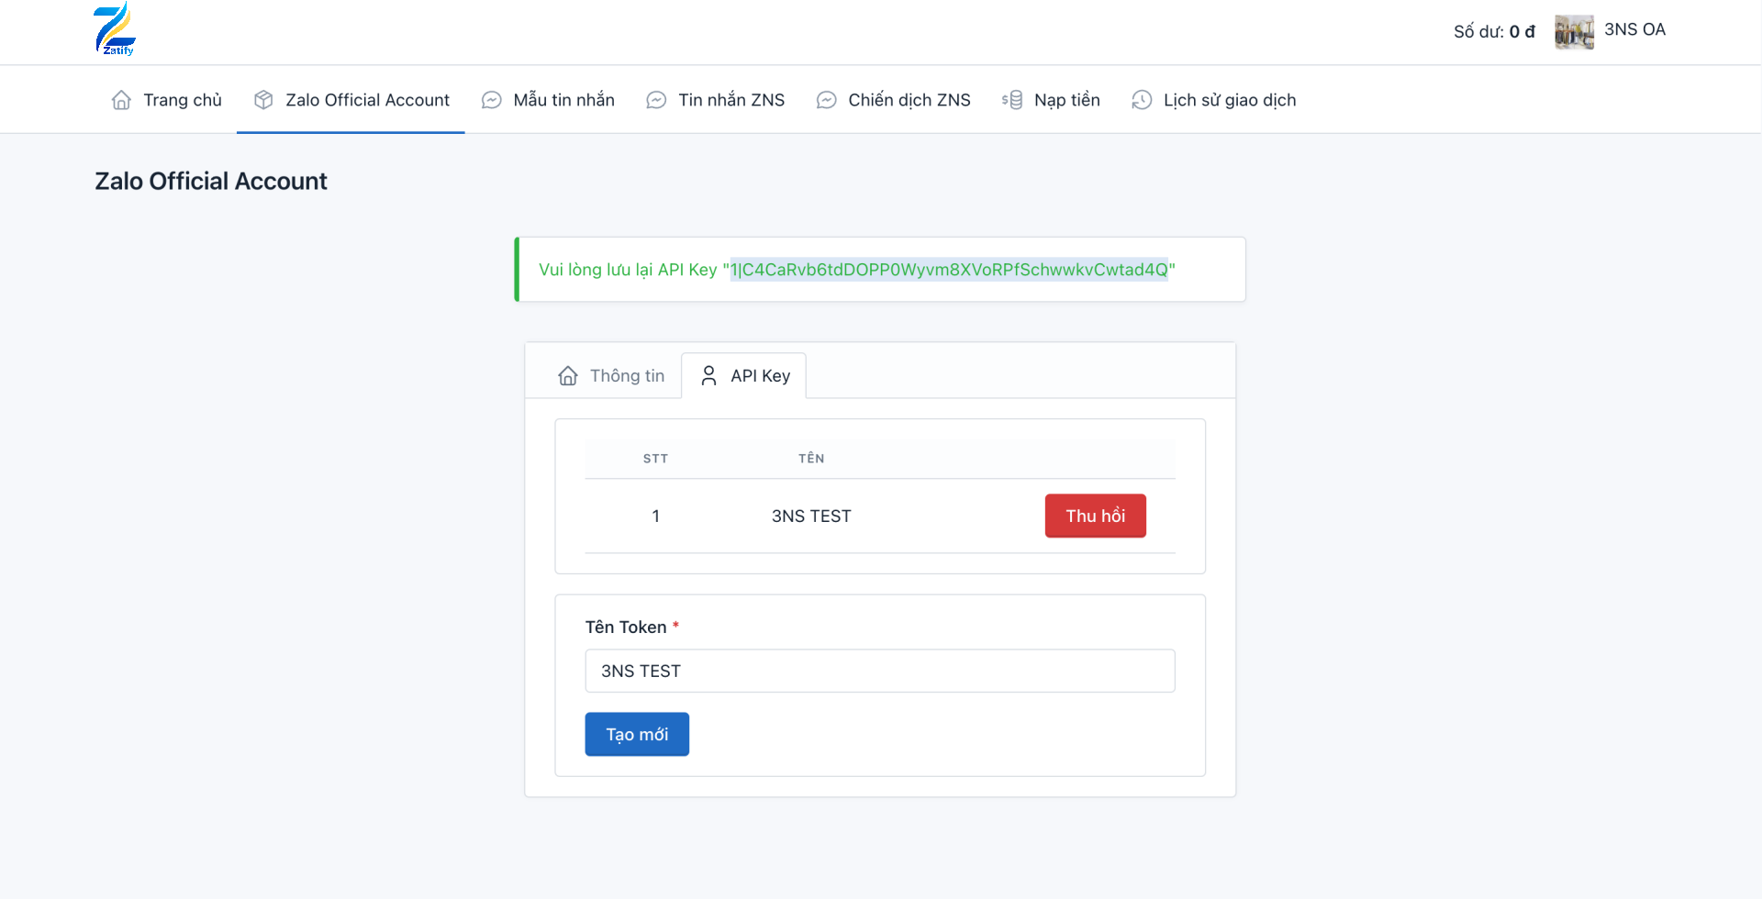Open the Zalo Official Account menu item
This screenshot has width=1762, height=899.
[x=351, y=100]
